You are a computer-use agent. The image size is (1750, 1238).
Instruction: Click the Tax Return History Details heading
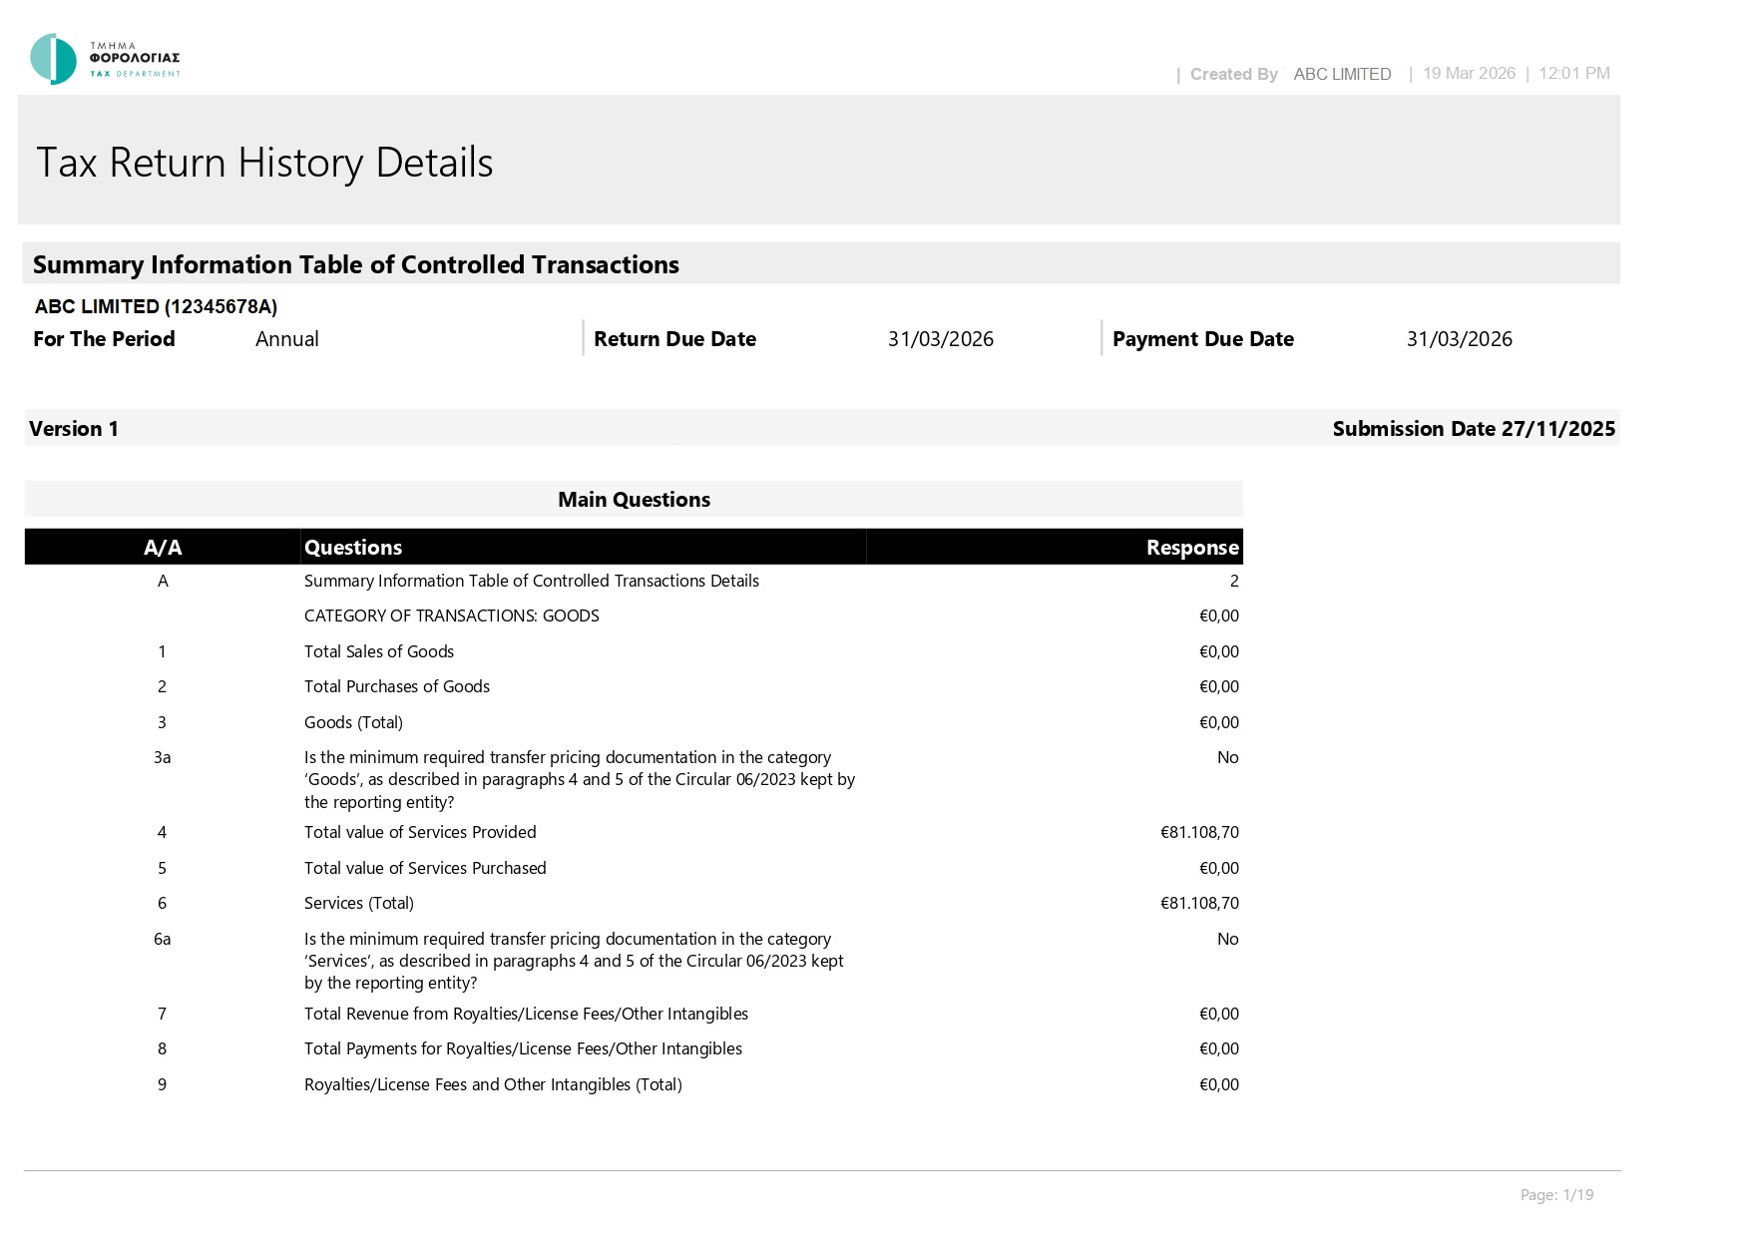pyautogui.click(x=264, y=163)
